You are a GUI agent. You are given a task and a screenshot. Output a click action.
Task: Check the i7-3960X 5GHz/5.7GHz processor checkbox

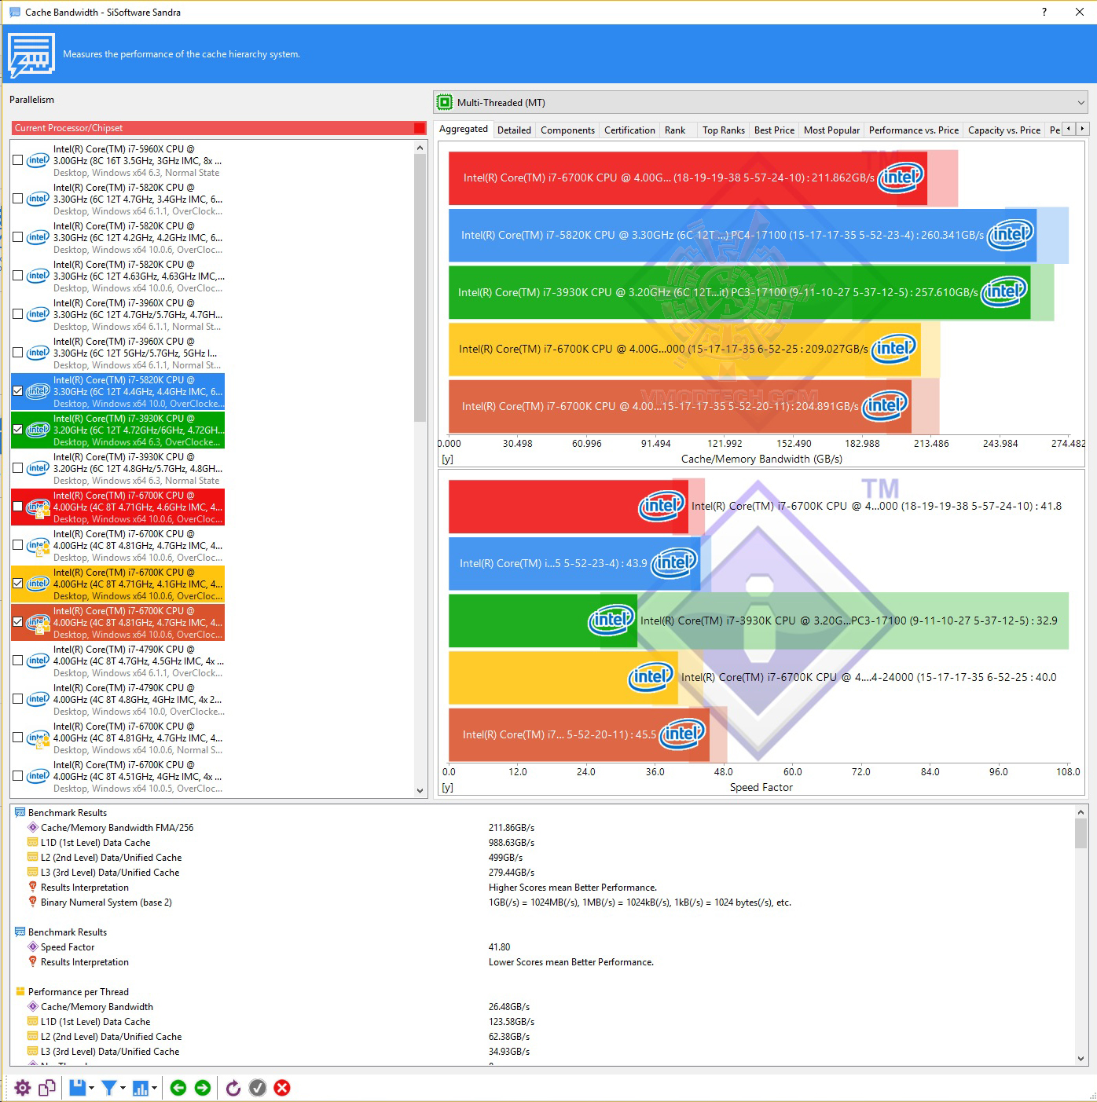coord(17,353)
